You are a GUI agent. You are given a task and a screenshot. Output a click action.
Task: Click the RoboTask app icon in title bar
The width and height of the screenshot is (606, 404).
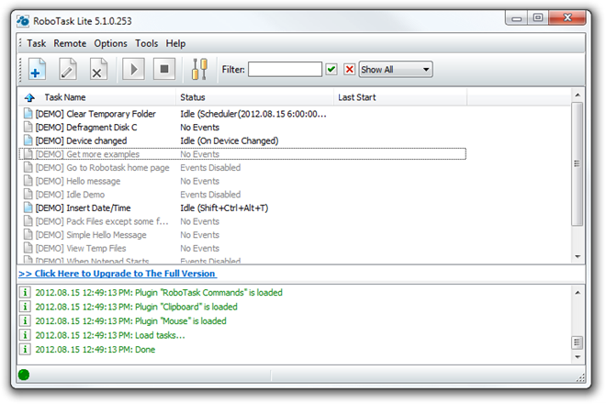click(x=23, y=21)
